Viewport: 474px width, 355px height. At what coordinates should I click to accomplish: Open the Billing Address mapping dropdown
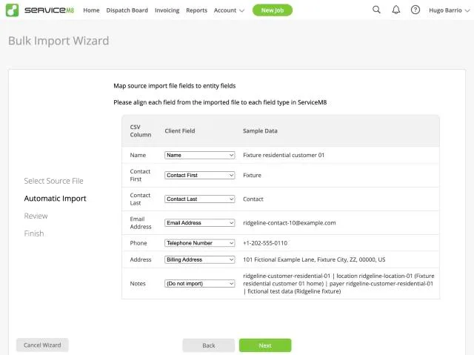(x=199, y=259)
